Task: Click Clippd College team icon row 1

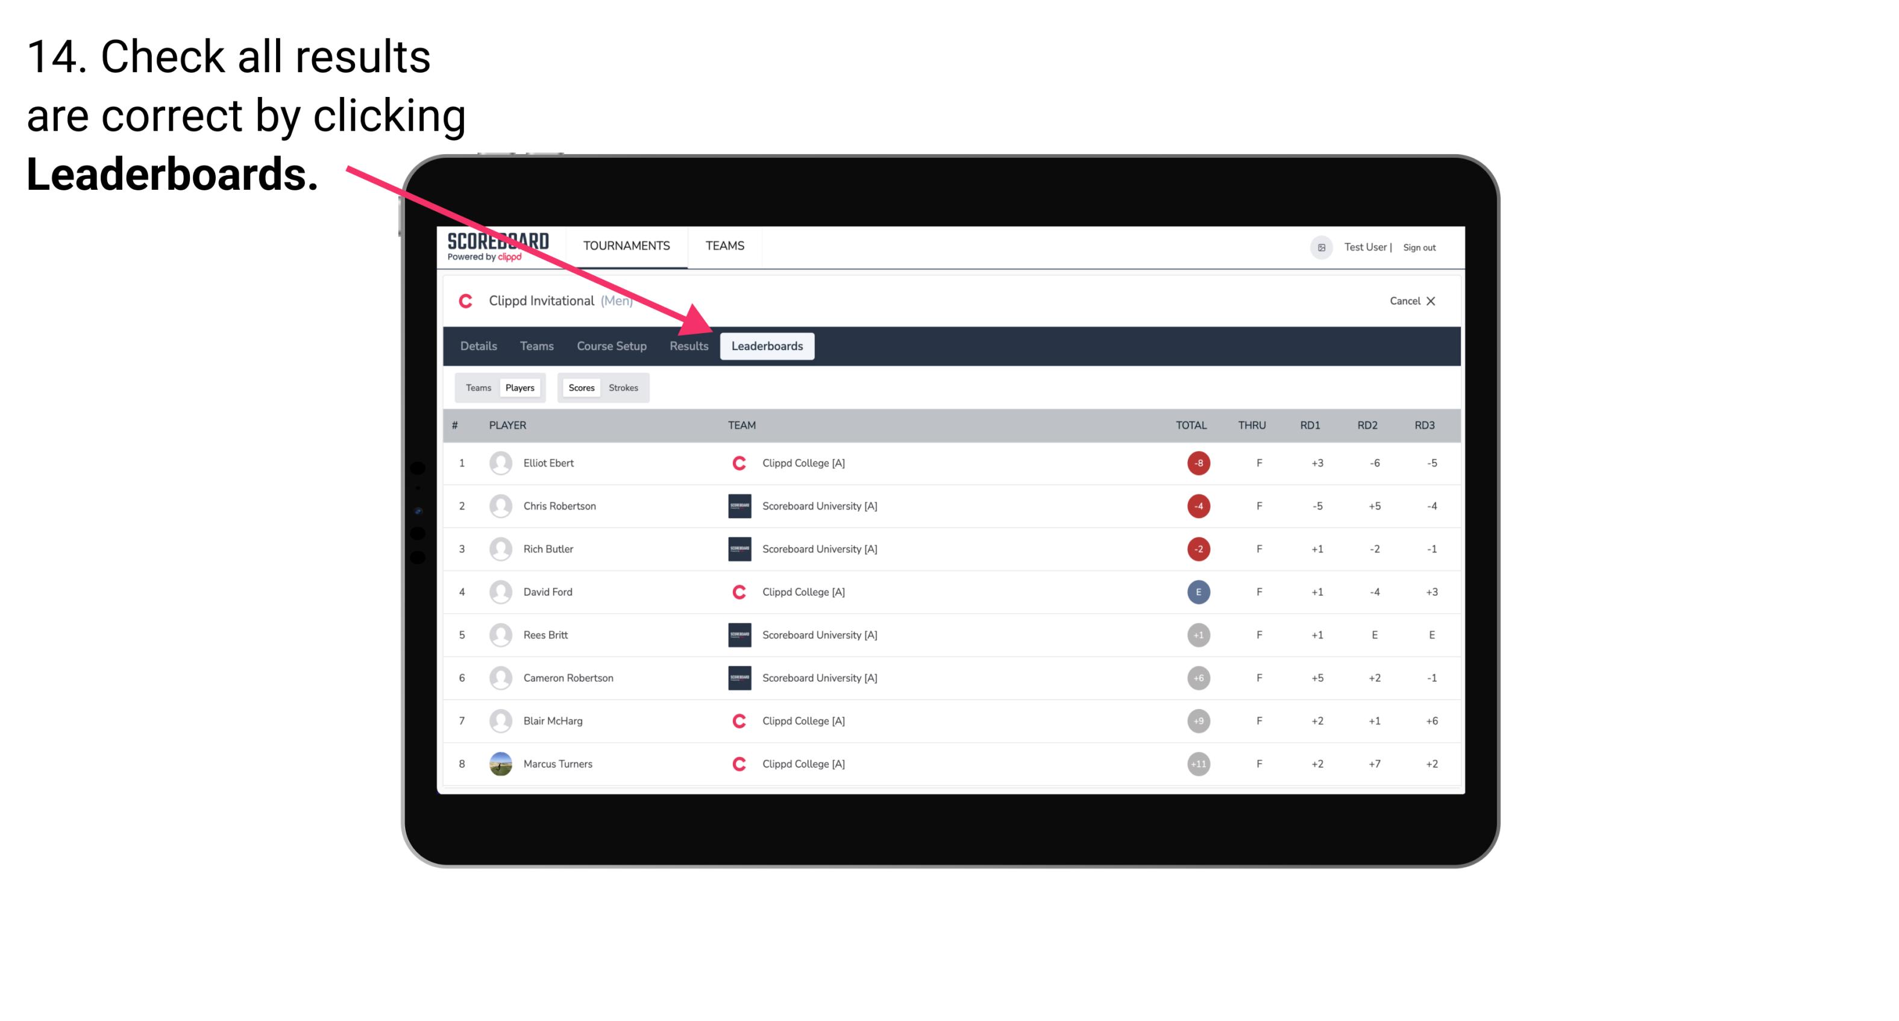Action: (x=736, y=463)
